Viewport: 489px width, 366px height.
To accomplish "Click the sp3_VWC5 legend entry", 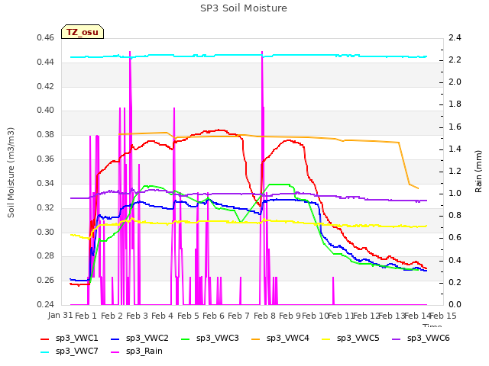I will (x=351, y=339).
